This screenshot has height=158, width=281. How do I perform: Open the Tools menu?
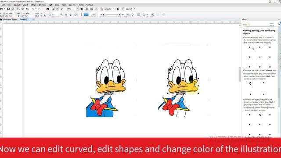coord(64,5)
